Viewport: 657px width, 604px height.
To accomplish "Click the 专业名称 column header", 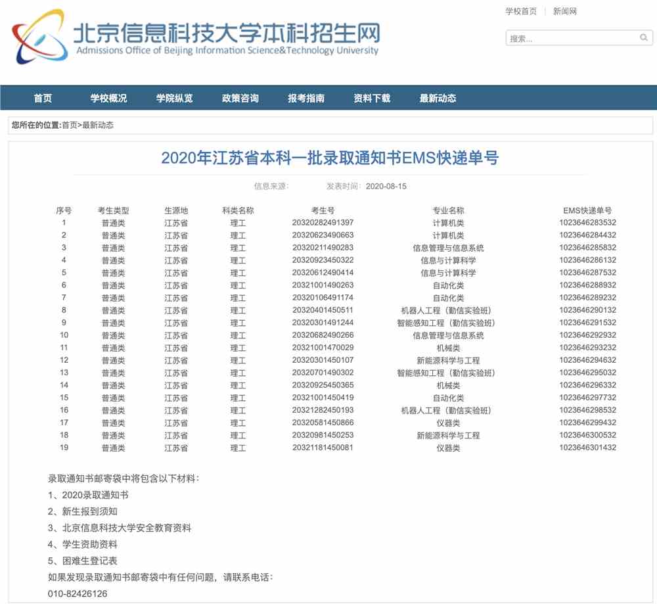I will pyautogui.click(x=448, y=210).
